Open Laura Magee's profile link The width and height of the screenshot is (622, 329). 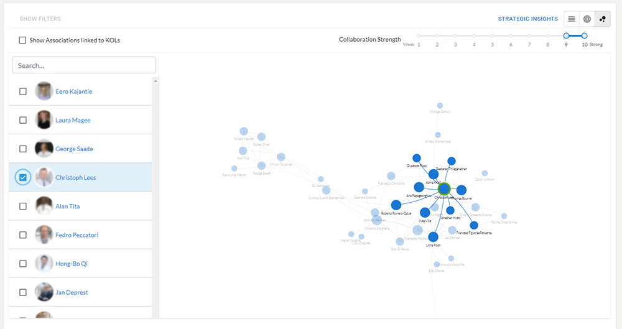tap(72, 120)
